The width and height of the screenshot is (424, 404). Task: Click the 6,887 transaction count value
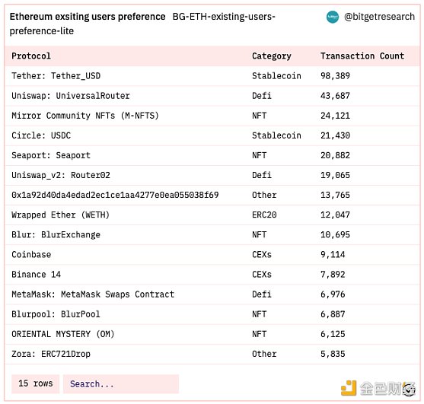click(333, 314)
